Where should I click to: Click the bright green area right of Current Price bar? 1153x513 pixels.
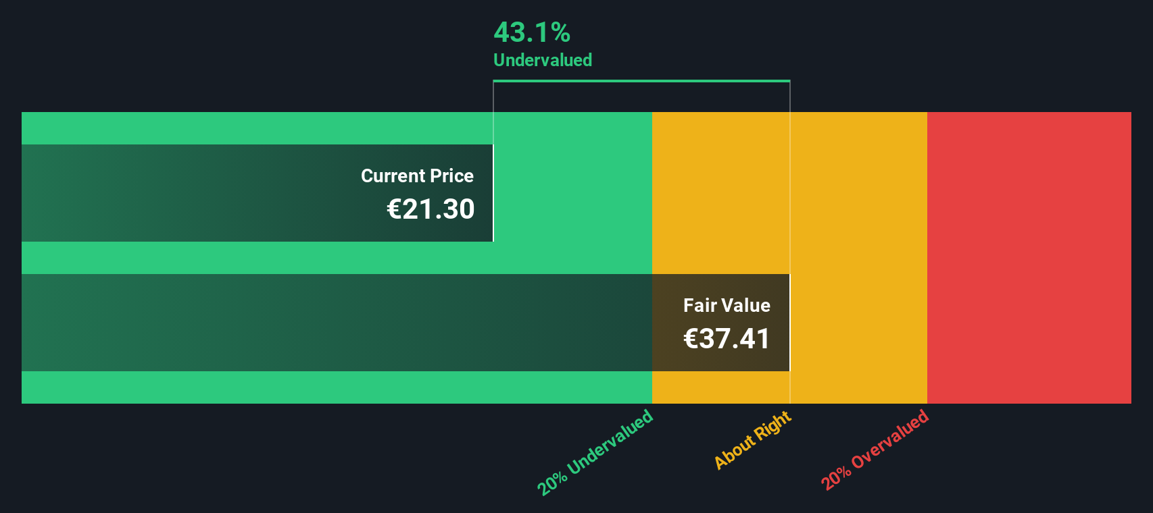[x=572, y=193]
